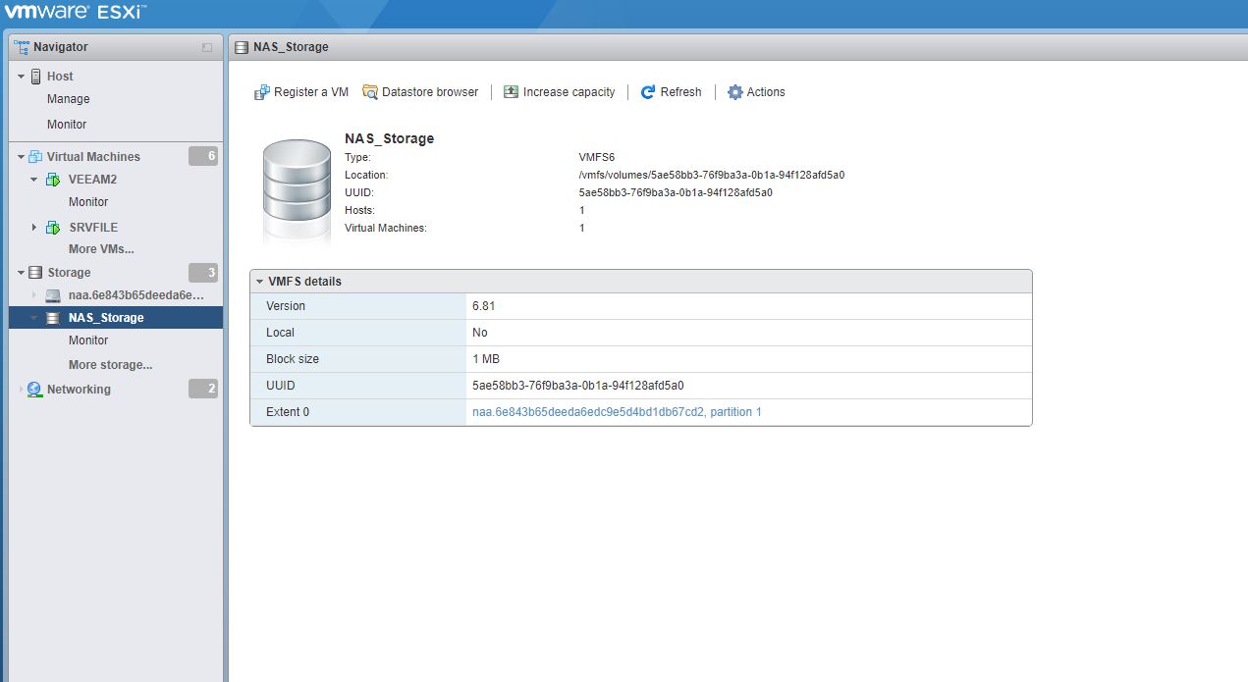
Task: Click More storage... in Navigator
Action: (110, 365)
